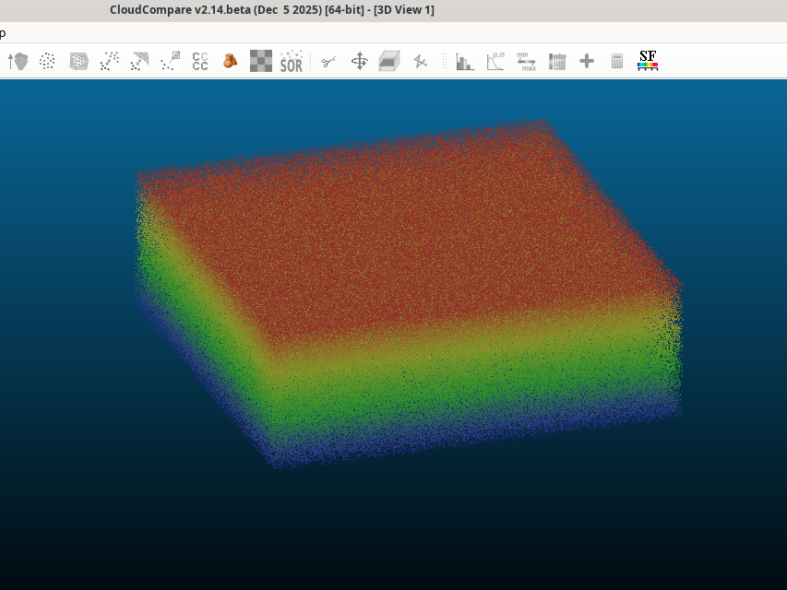Viewport: 787px width, 590px height.
Task: Launch the SOR noise filter
Action: coord(290,61)
